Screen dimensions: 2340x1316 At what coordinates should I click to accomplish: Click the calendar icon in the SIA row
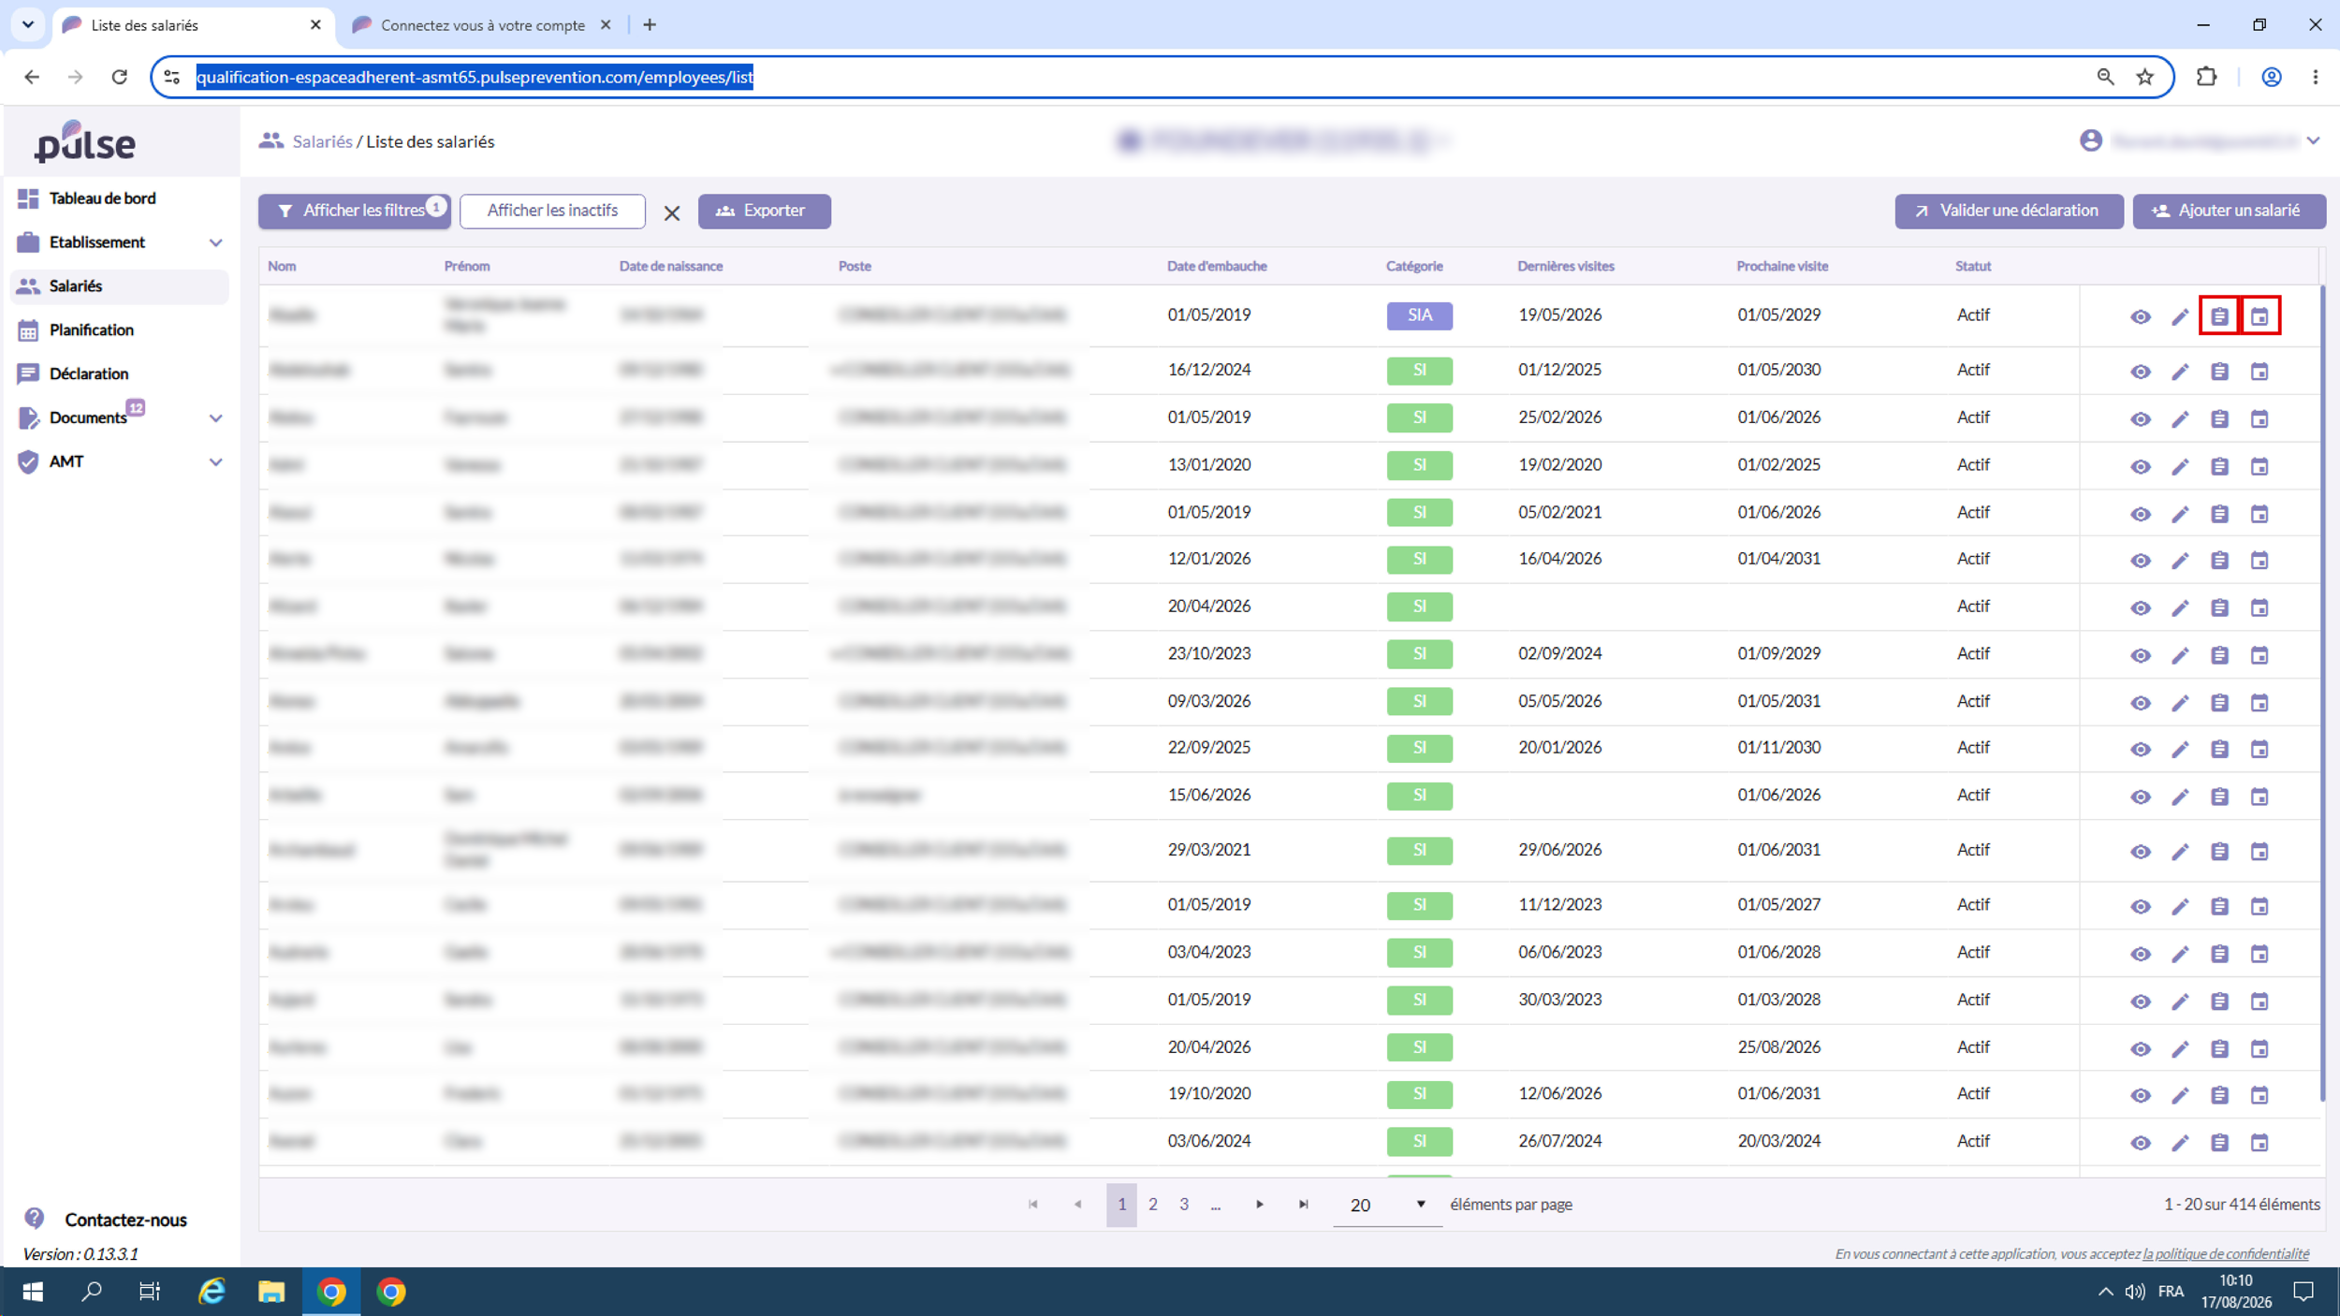click(2260, 316)
